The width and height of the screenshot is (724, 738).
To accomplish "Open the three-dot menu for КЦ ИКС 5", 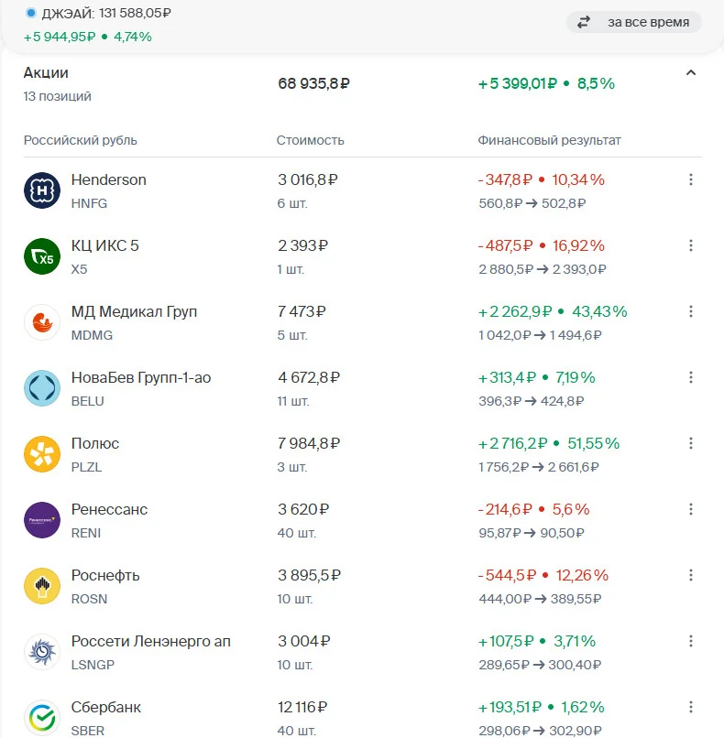I will click(x=691, y=245).
